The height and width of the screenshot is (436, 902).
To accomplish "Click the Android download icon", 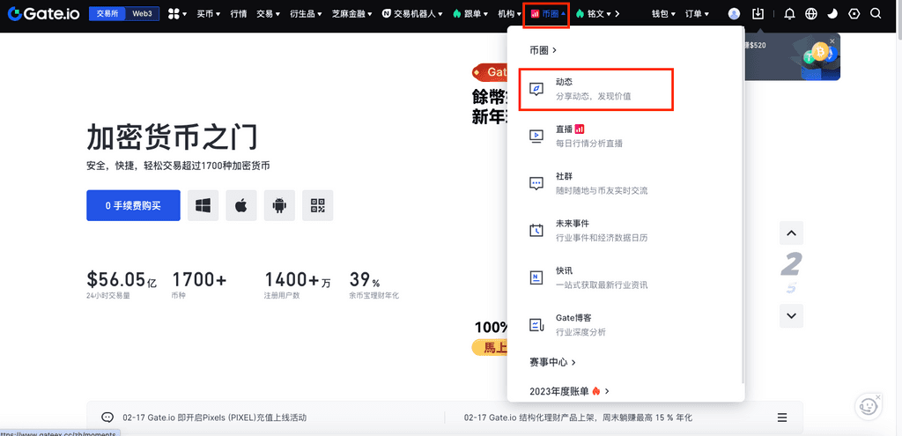I will 279,205.
